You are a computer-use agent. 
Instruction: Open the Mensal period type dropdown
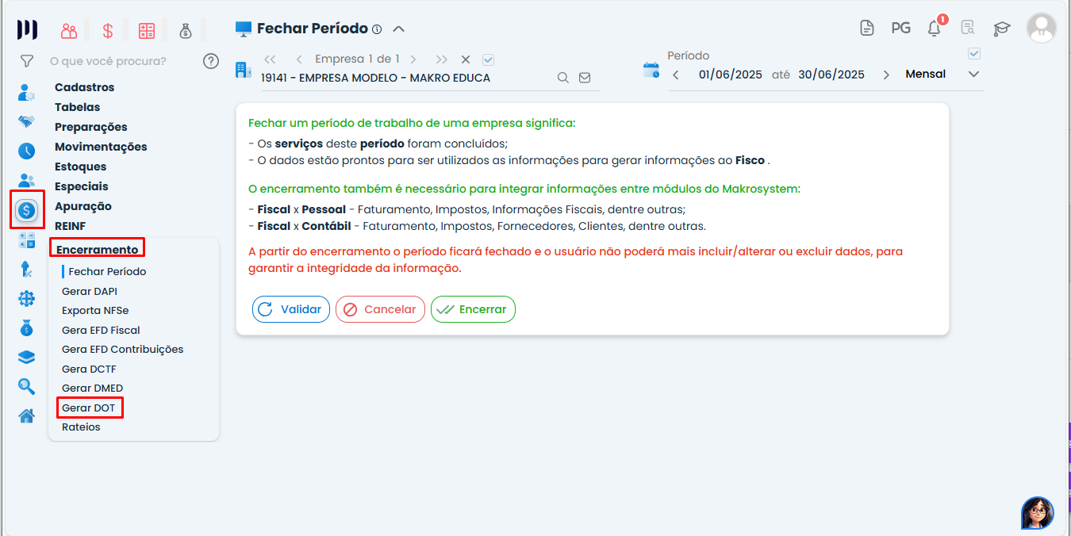click(x=942, y=75)
